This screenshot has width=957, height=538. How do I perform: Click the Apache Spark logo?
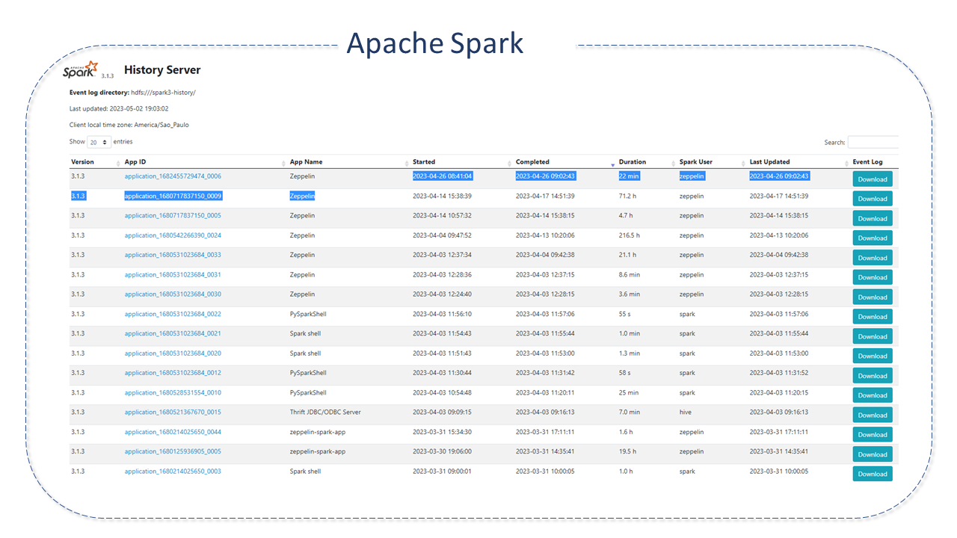click(80, 69)
